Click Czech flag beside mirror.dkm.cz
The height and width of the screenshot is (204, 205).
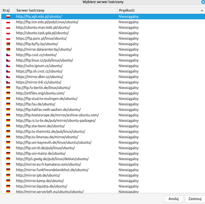tap(8, 77)
